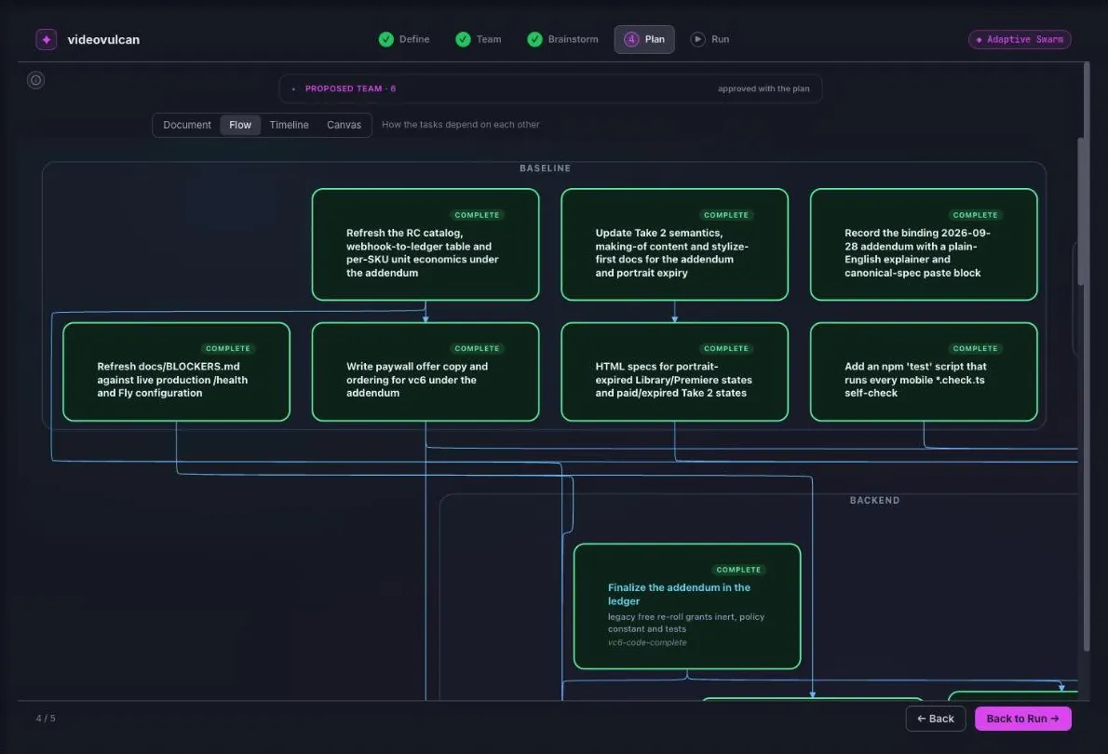Click COMPLETE badge on Record the binding card
The image size is (1108, 754).
pos(975,215)
